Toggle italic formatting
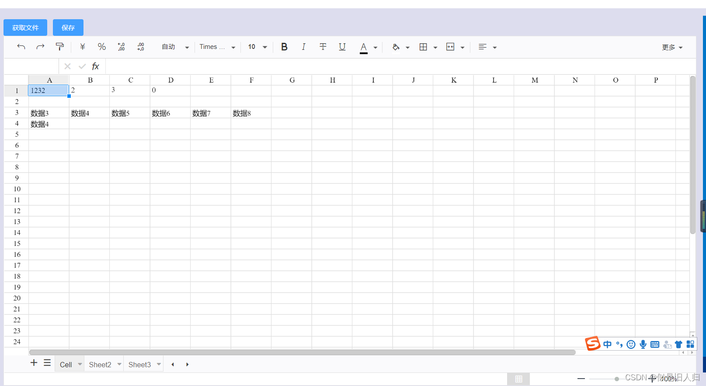This screenshot has width=706, height=386. click(303, 47)
